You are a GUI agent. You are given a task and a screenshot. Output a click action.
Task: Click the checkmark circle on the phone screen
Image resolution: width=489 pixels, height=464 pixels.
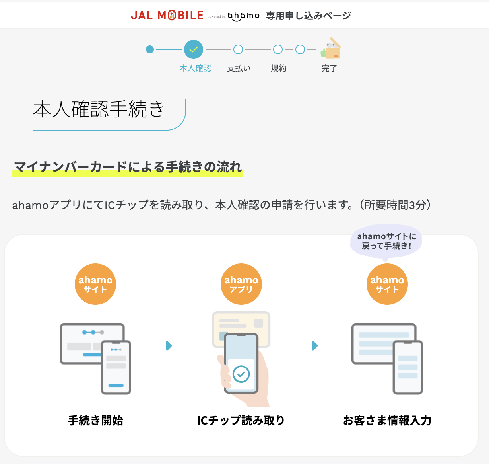[x=241, y=374]
